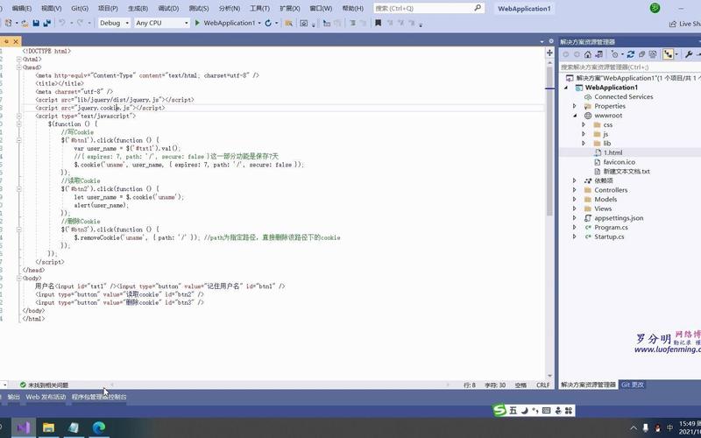701x438 pixels.
Task: Start debugging with green play icon
Action: [197, 23]
